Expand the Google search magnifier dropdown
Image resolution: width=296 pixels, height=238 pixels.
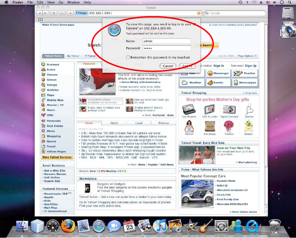click(207, 13)
